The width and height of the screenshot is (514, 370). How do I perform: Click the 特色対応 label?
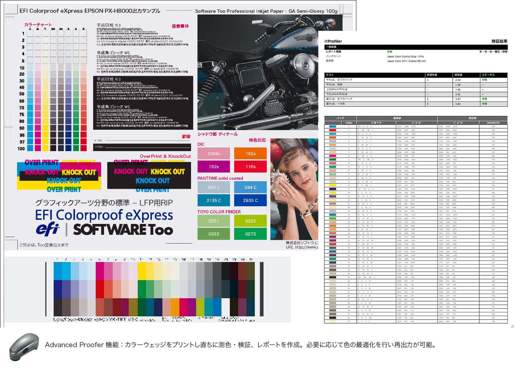(257, 140)
